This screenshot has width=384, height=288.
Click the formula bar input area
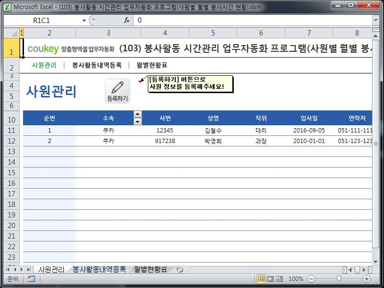coord(252,20)
